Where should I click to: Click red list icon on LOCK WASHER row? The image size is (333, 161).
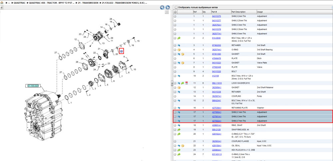pyautogui.click(x=187, y=83)
